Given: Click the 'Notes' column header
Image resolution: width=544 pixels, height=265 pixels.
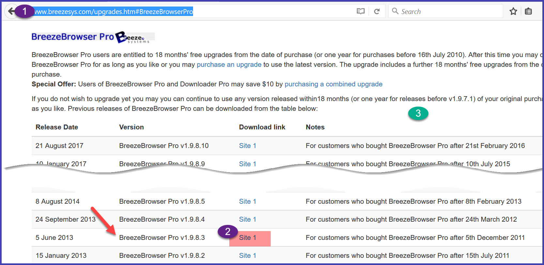Looking at the screenshot, I should click(x=315, y=127).
